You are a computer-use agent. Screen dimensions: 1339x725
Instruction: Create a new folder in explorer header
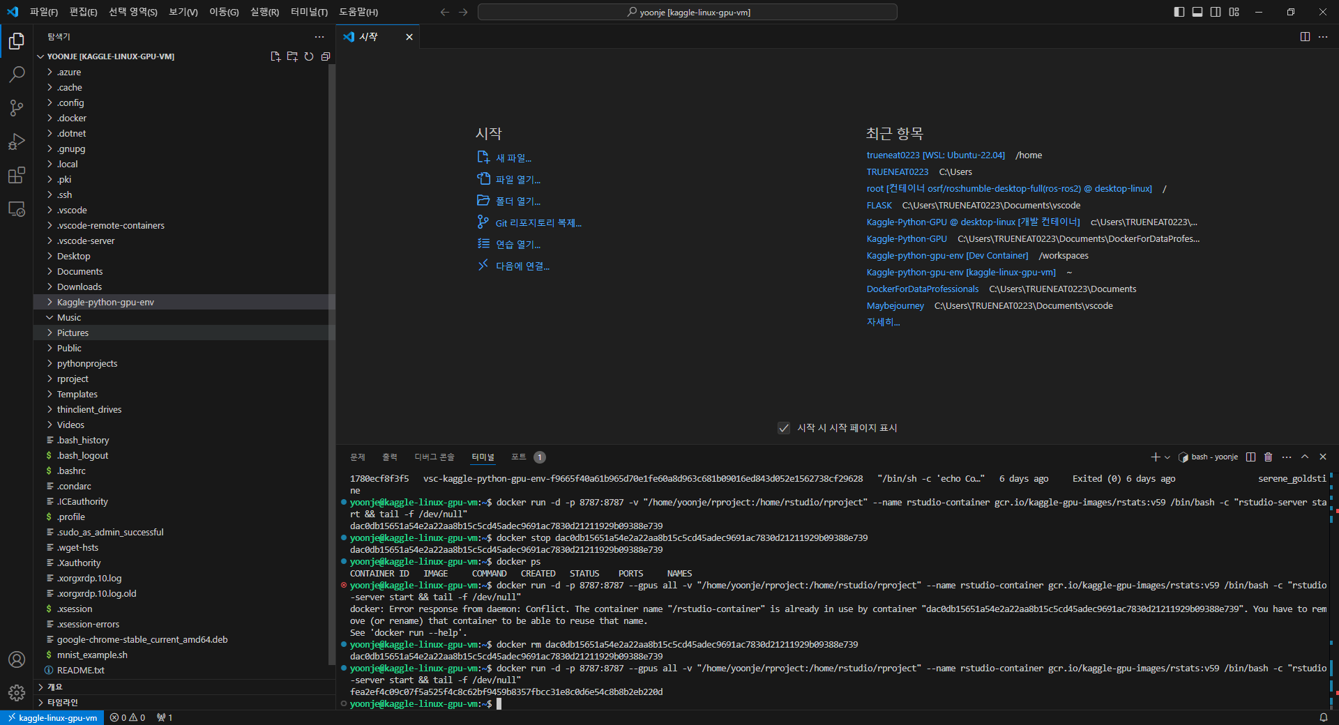(x=292, y=56)
